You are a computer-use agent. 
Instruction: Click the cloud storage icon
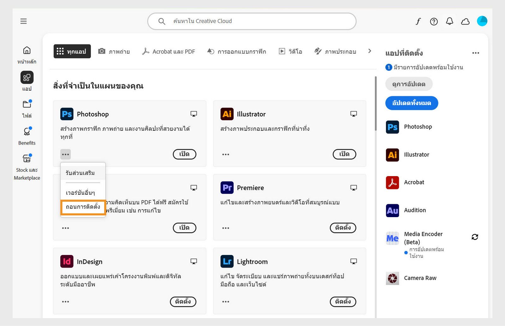465,21
